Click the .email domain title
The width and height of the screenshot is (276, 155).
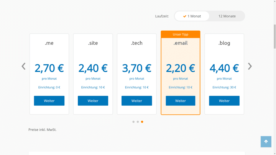pyautogui.click(x=181, y=43)
